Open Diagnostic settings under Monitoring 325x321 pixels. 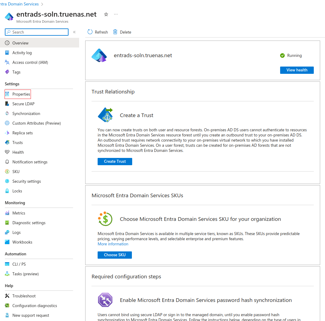[29, 223]
